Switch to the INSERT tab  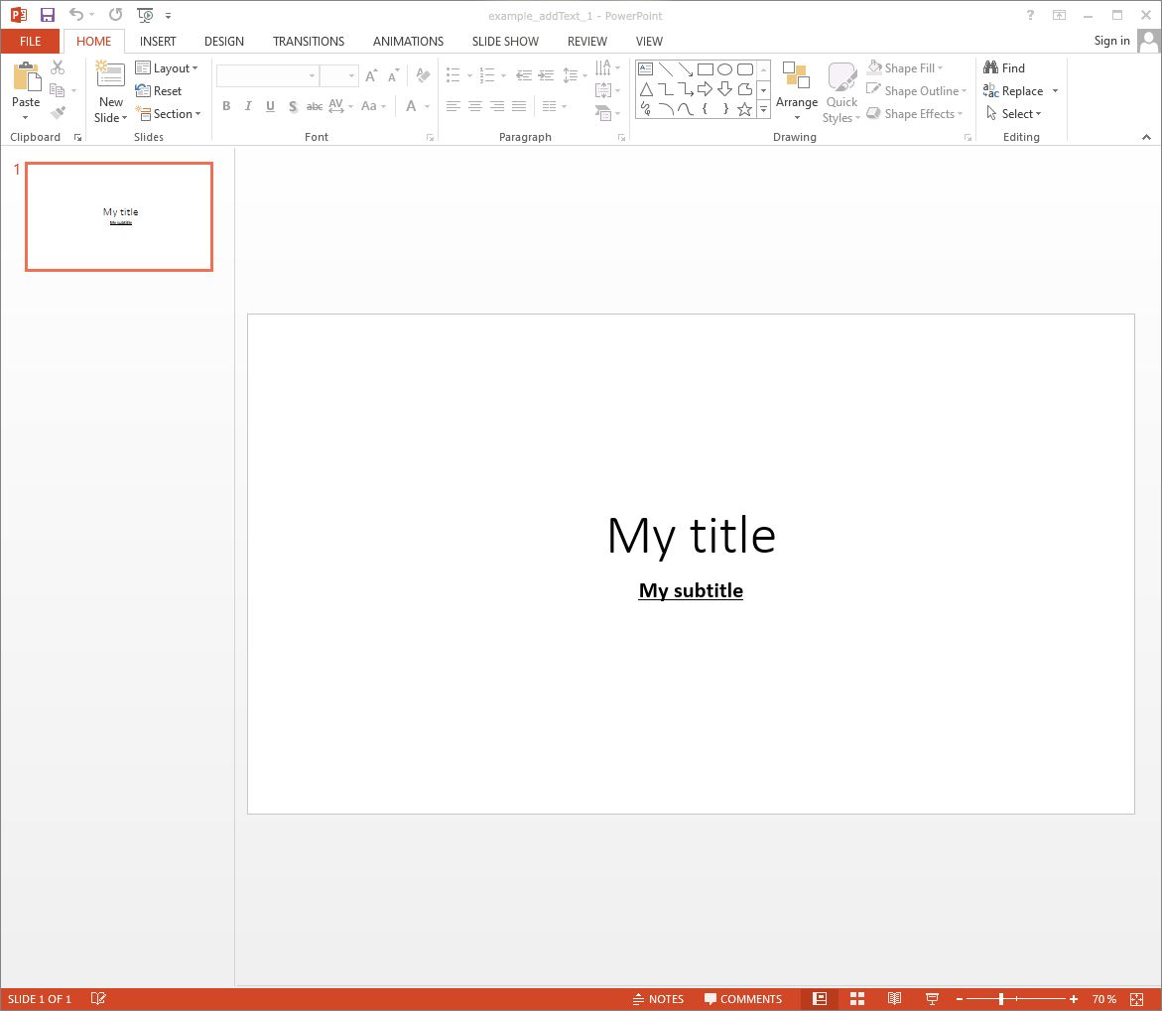pos(158,41)
